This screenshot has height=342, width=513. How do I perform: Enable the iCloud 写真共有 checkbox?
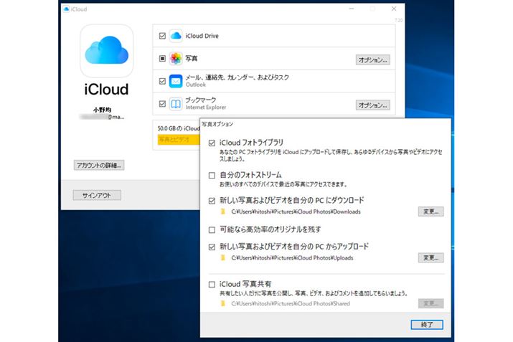[212, 285]
